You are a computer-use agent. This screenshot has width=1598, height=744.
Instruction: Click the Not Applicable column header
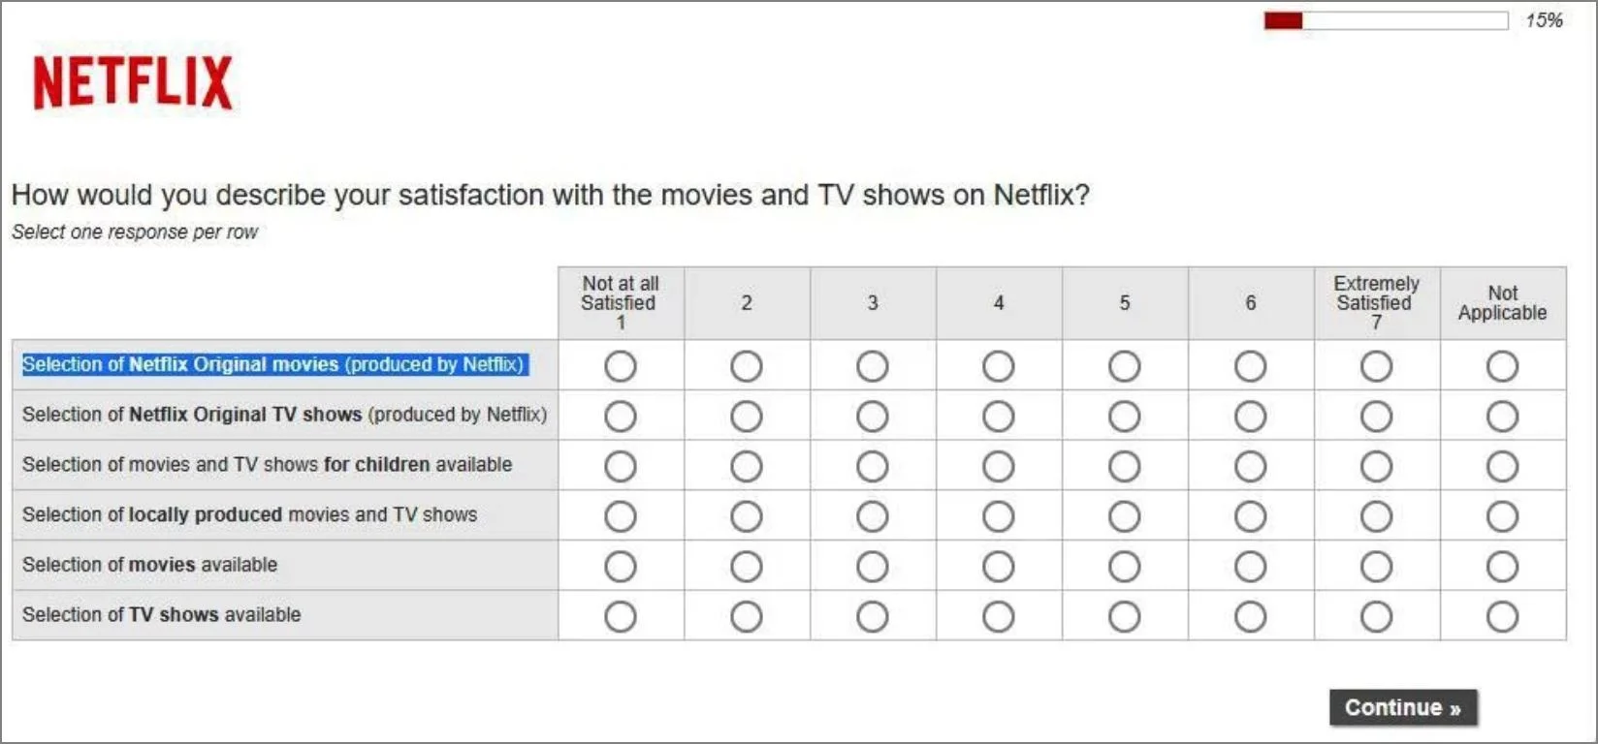tap(1502, 302)
